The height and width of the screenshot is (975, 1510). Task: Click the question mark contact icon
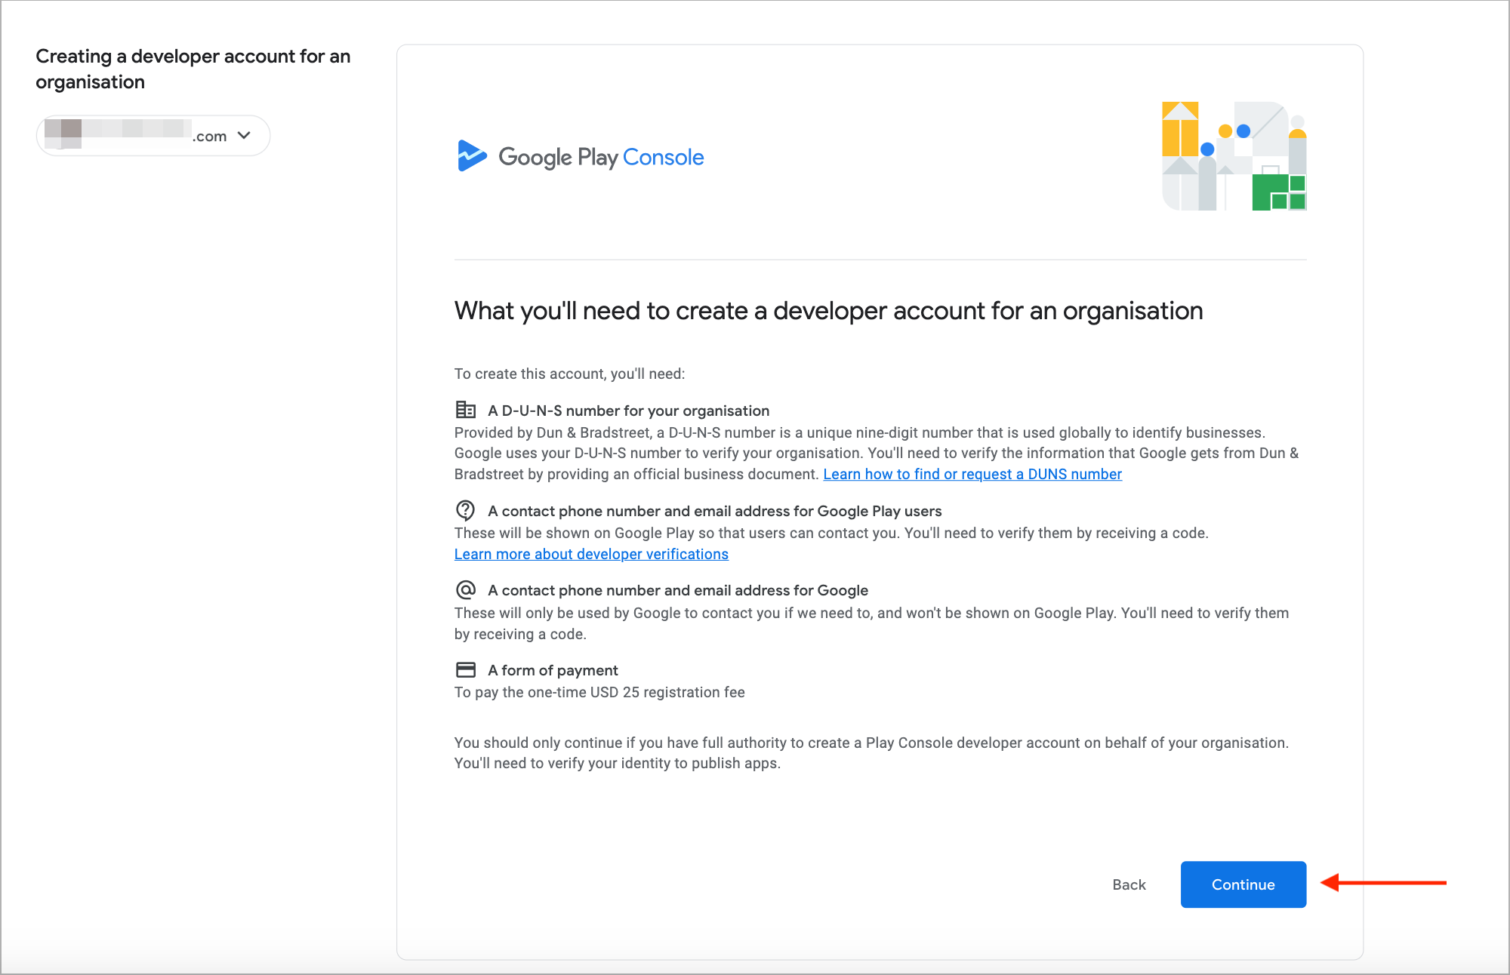[x=465, y=511]
